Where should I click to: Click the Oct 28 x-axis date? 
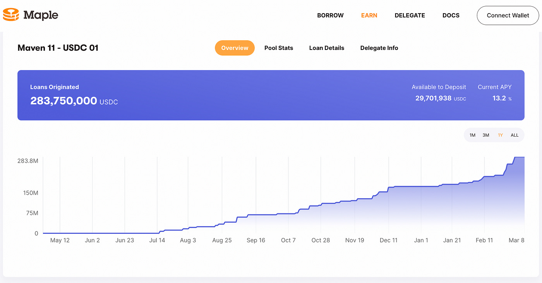pyautogui.click(x=321, y=240)
